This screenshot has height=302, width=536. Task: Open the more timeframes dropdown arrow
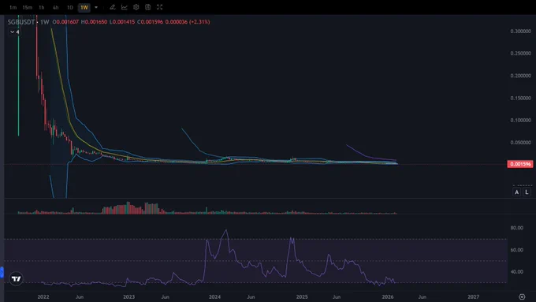click(96, 7)
